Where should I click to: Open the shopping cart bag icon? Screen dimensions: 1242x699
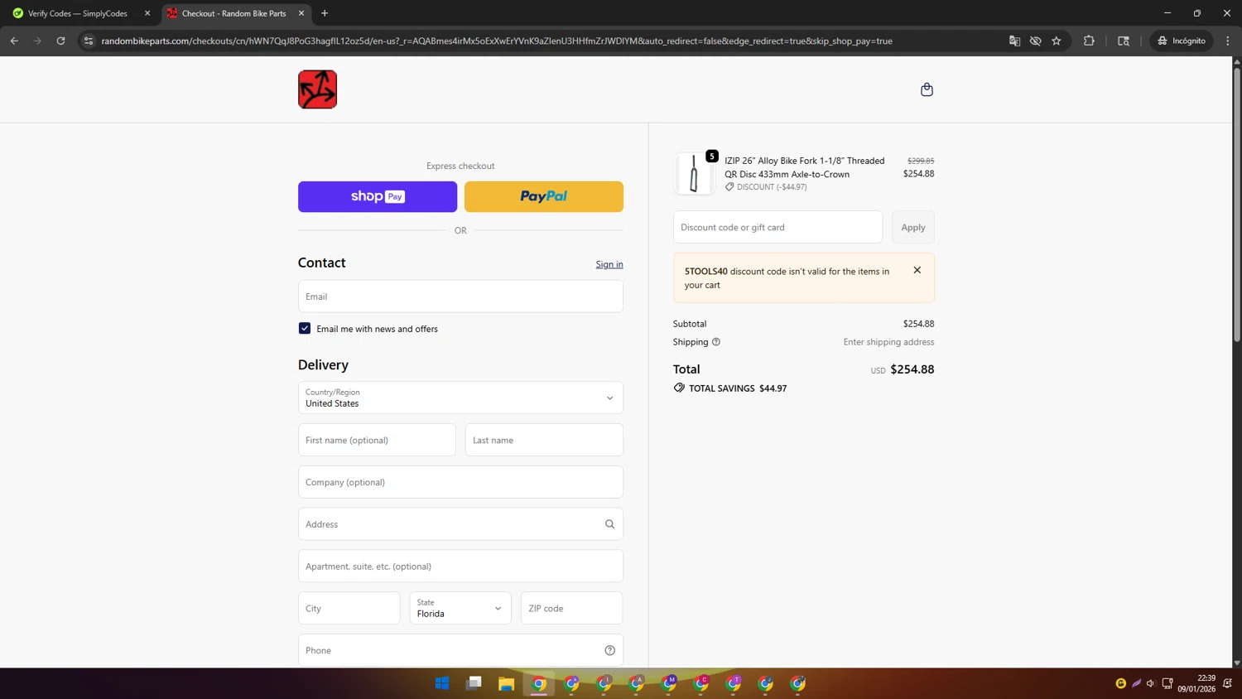tap(927, 89)
